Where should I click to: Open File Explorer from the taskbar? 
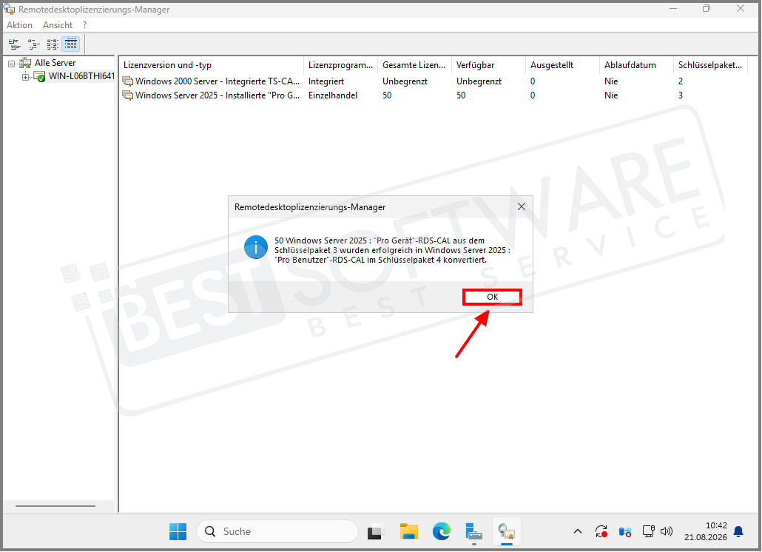408,531
